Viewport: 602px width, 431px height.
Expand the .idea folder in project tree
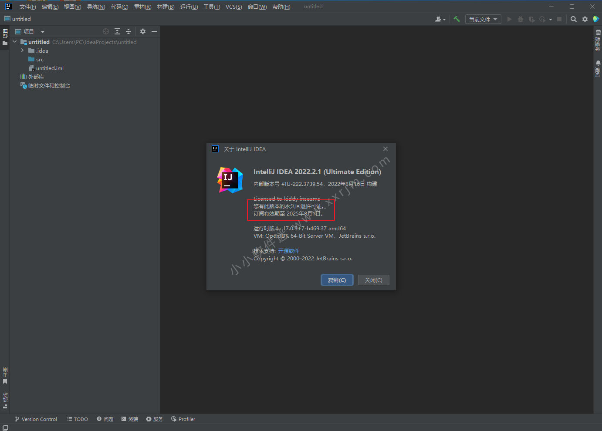coord(22,51)
